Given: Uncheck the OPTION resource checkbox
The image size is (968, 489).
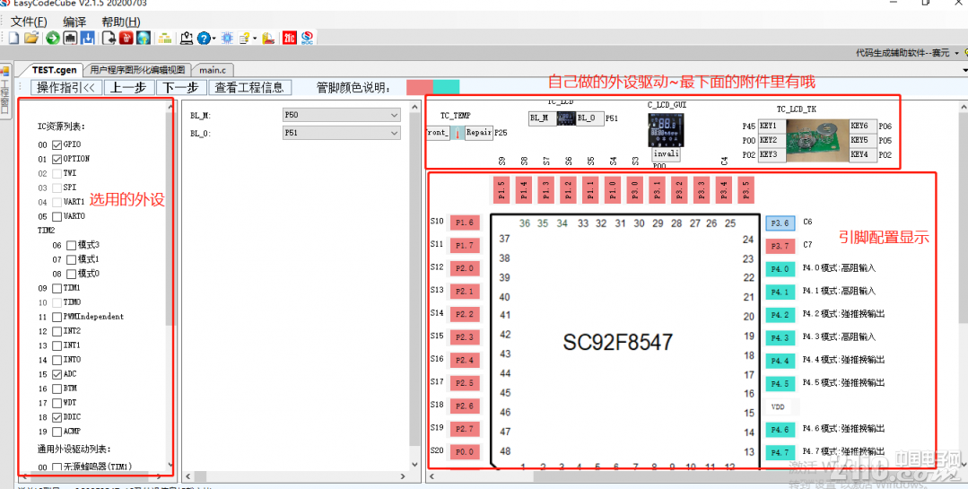Looking at the screenshot, I should tap(57, 159).
